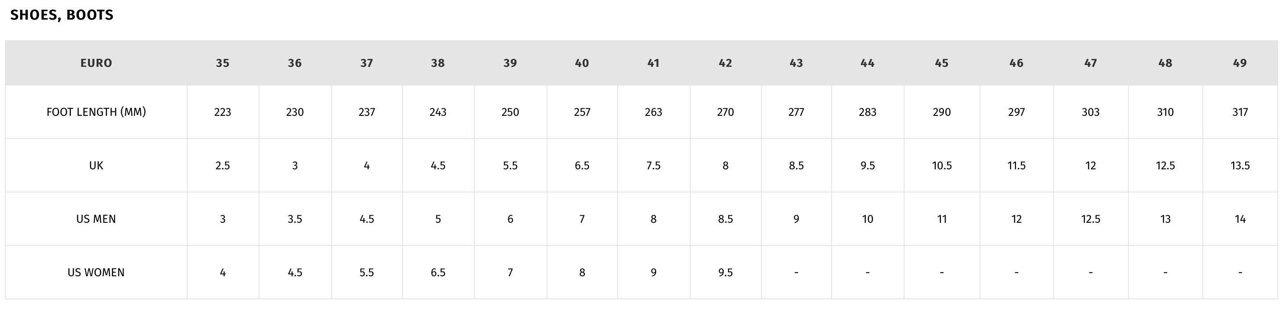Click the Euro size 49 column header

coord(1239,63)
